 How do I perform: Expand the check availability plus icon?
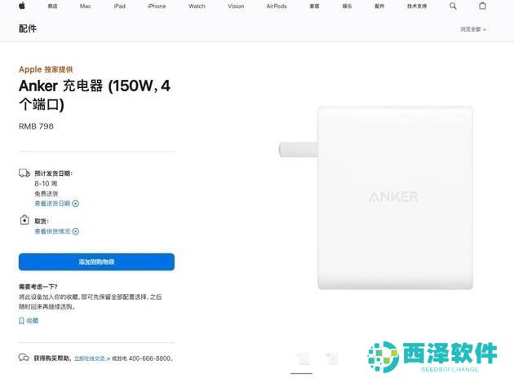[75, 231]
